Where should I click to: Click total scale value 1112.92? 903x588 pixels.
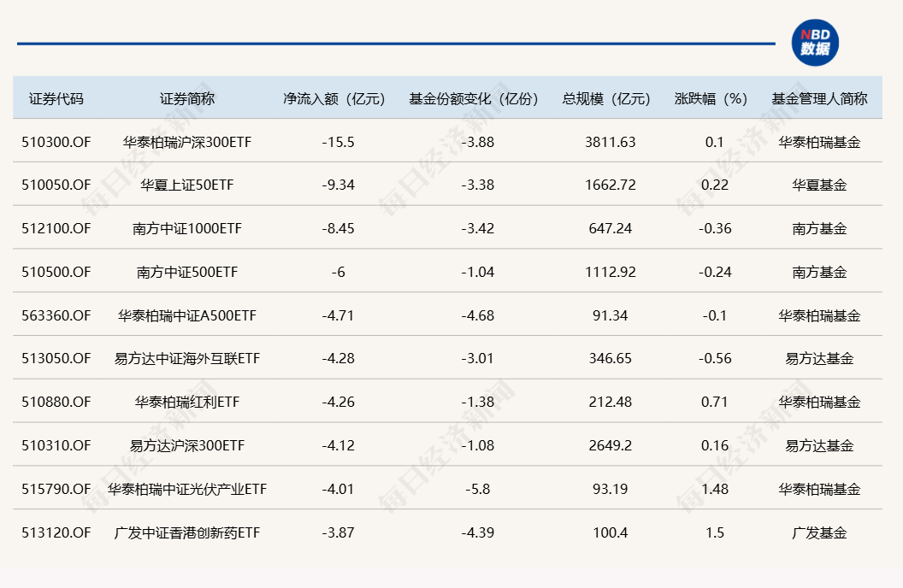[611, 272]
